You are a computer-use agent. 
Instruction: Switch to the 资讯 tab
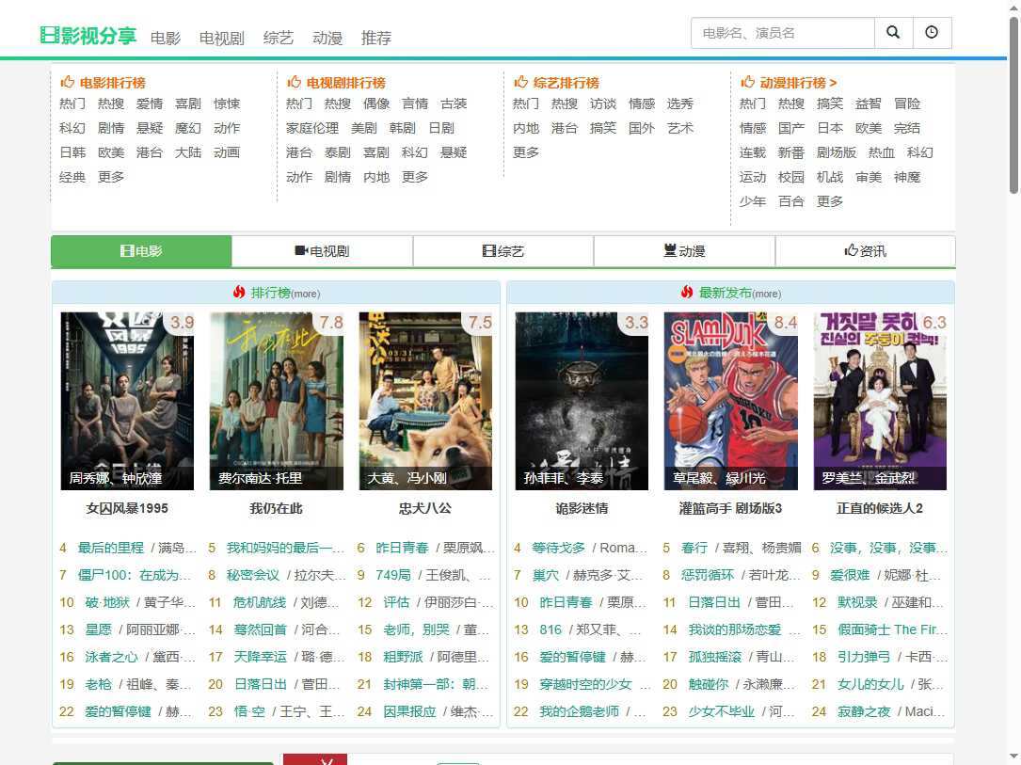pos(865,251)
